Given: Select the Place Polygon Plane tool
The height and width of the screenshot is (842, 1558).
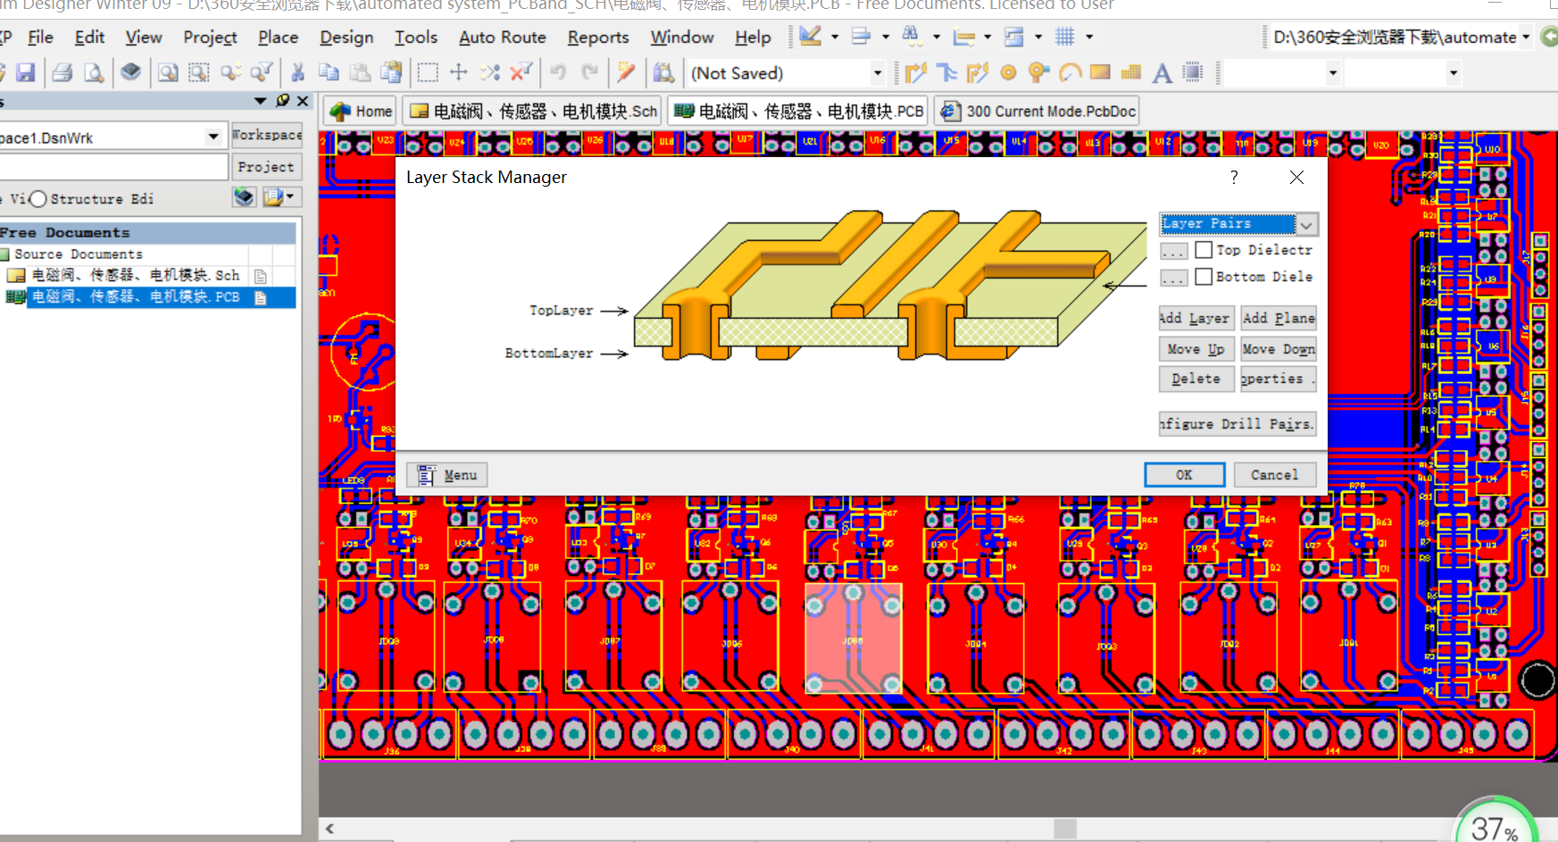Looking at the screenshot, I should [1131, 72].
